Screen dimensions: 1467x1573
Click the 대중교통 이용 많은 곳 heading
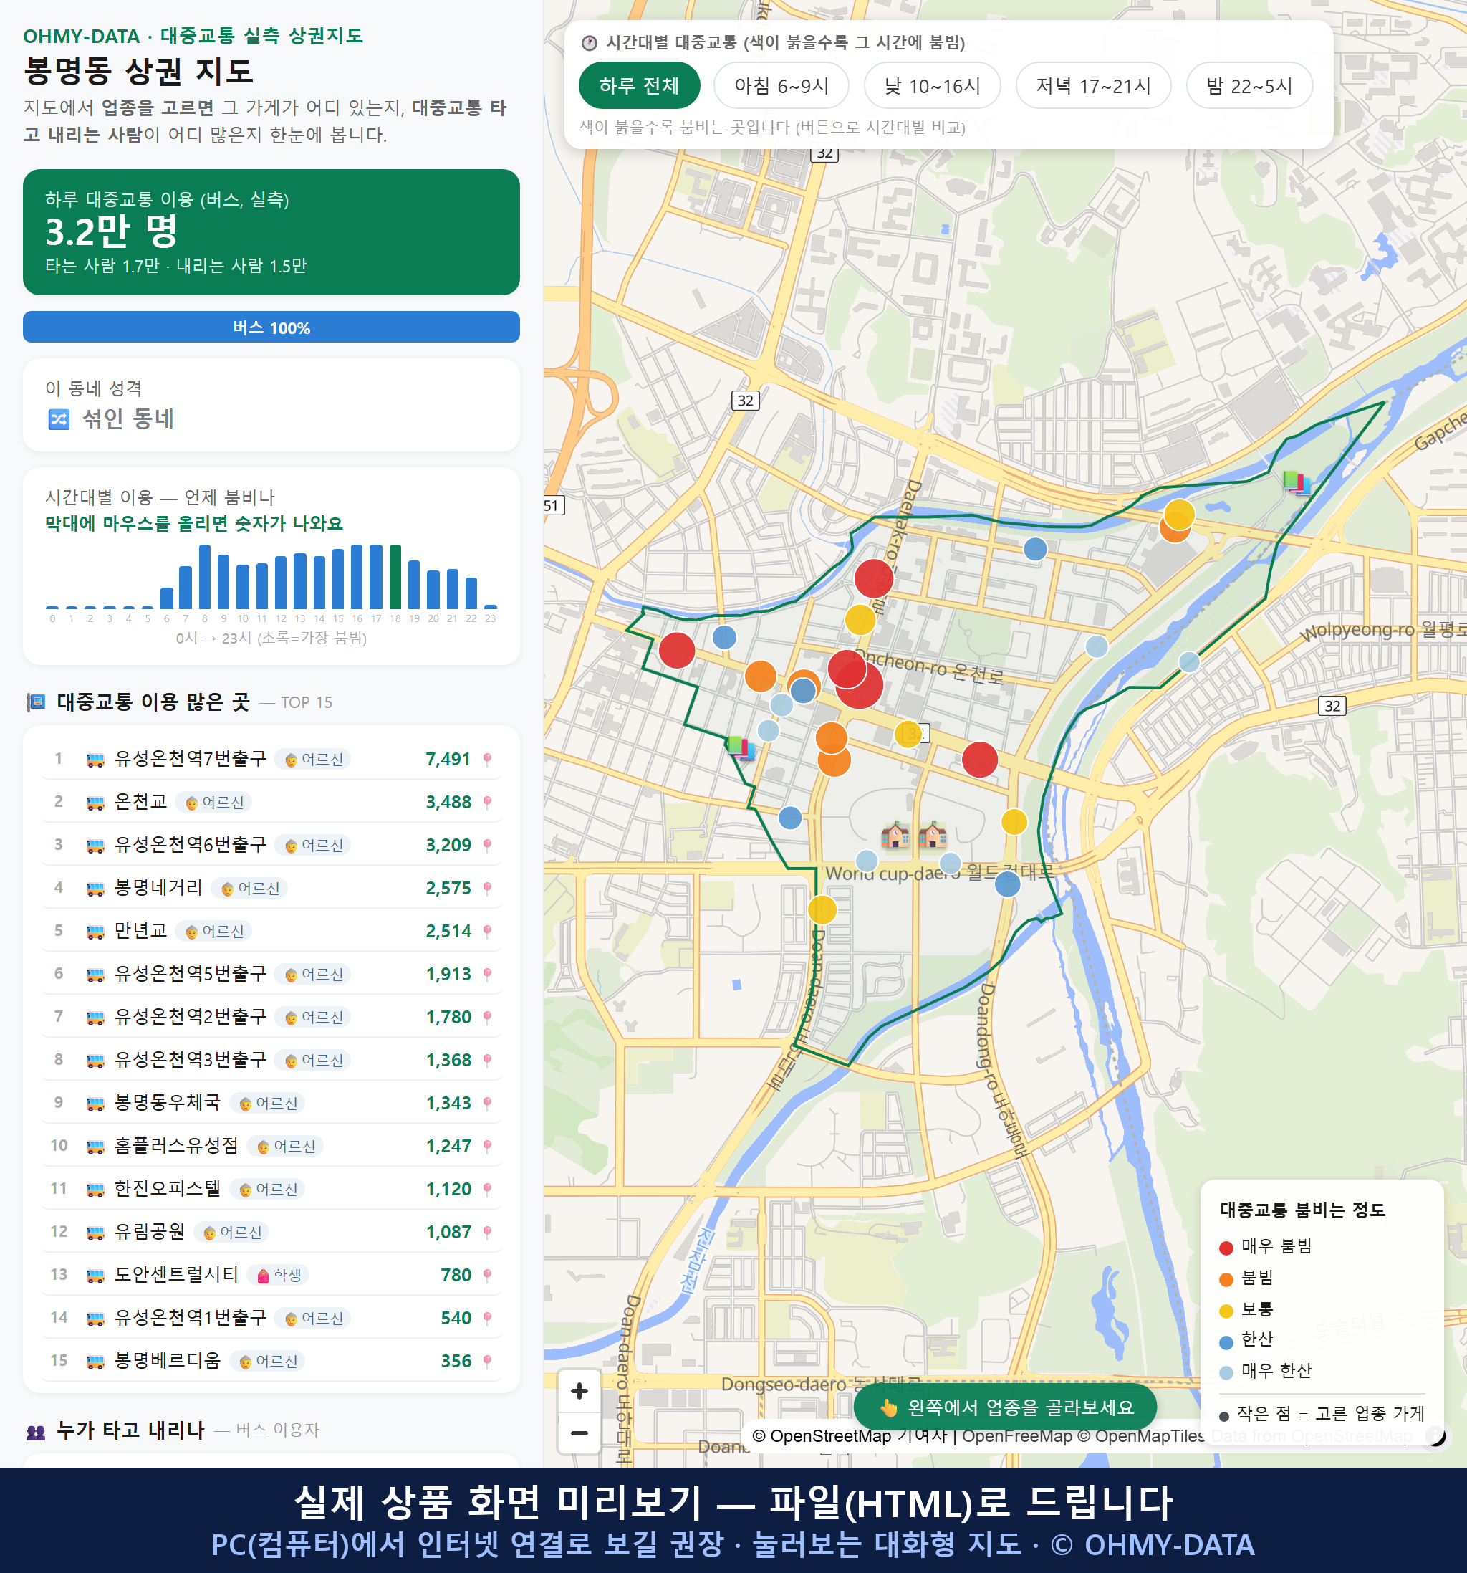tap(153, 702)
